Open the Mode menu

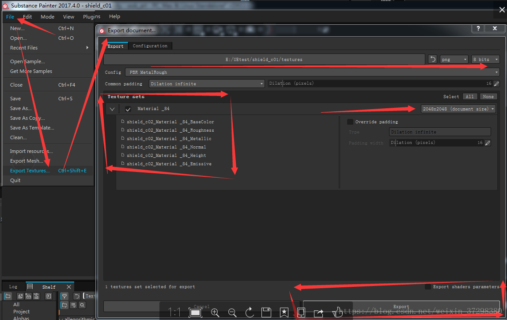[x=48, y=16]
